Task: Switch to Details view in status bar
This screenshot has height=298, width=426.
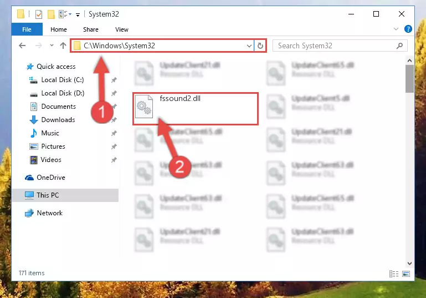Action: (394, 274)
